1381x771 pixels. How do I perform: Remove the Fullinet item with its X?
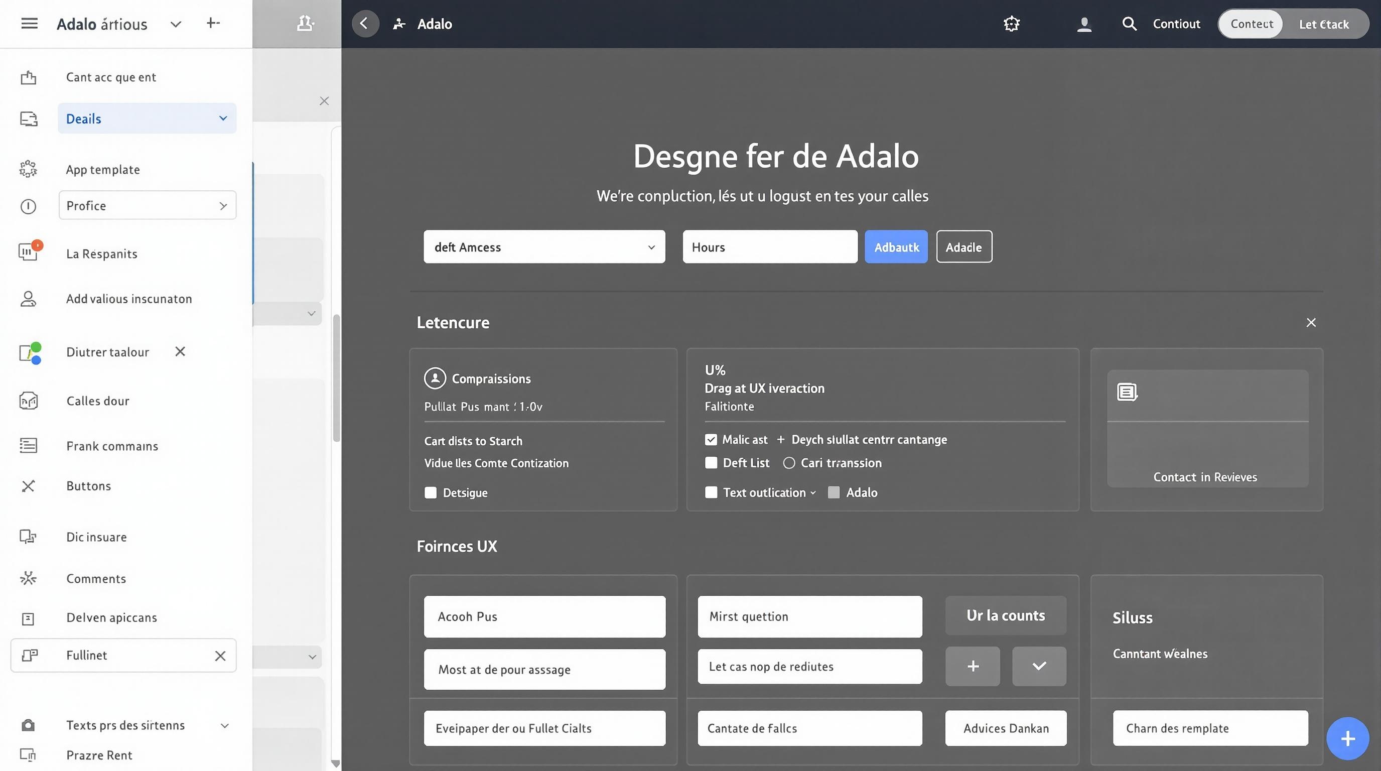click(220, 656)
